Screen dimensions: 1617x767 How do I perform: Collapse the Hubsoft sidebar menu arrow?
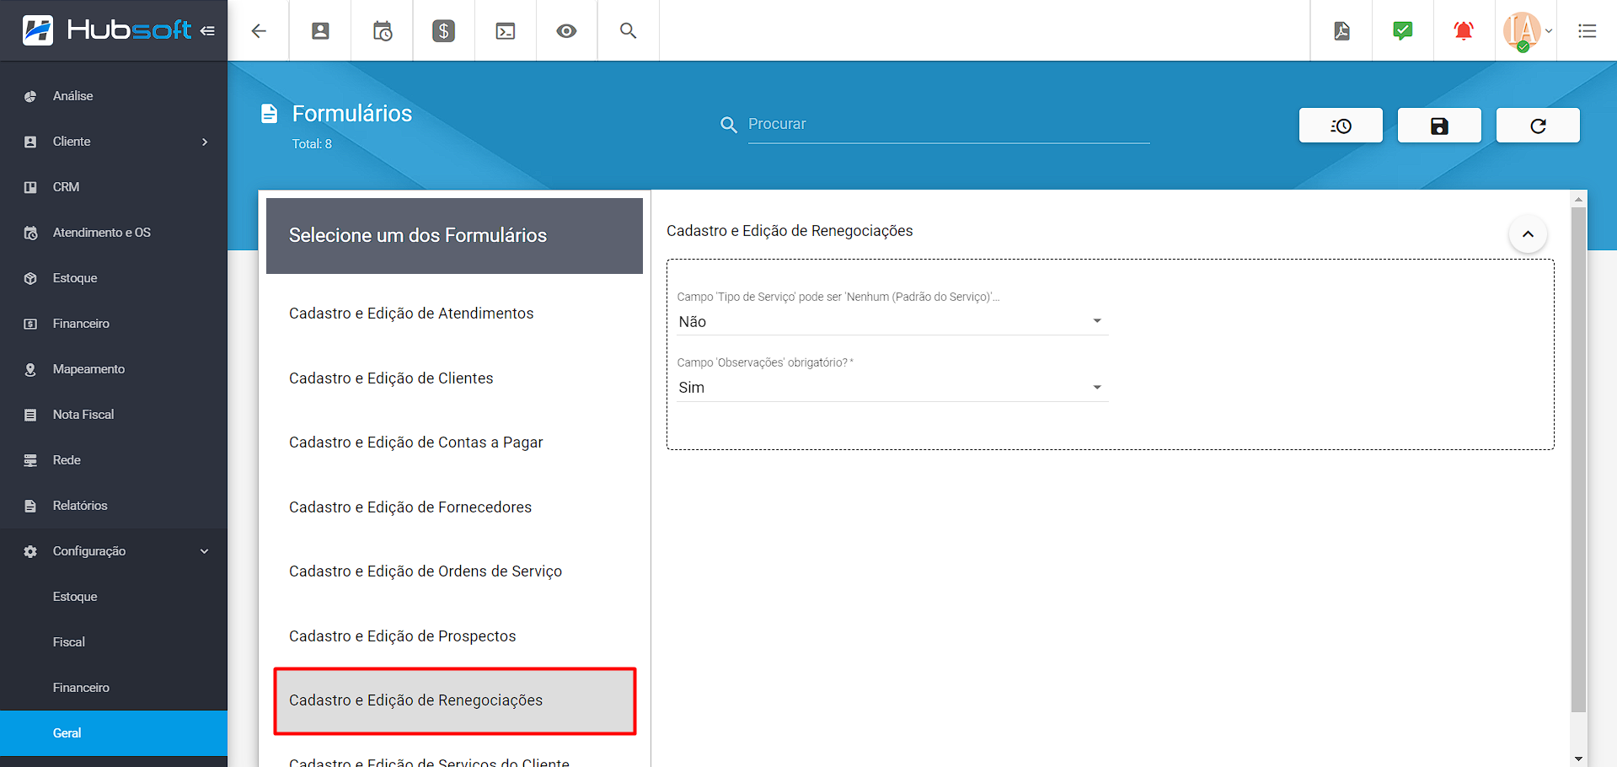coord(207,31)
